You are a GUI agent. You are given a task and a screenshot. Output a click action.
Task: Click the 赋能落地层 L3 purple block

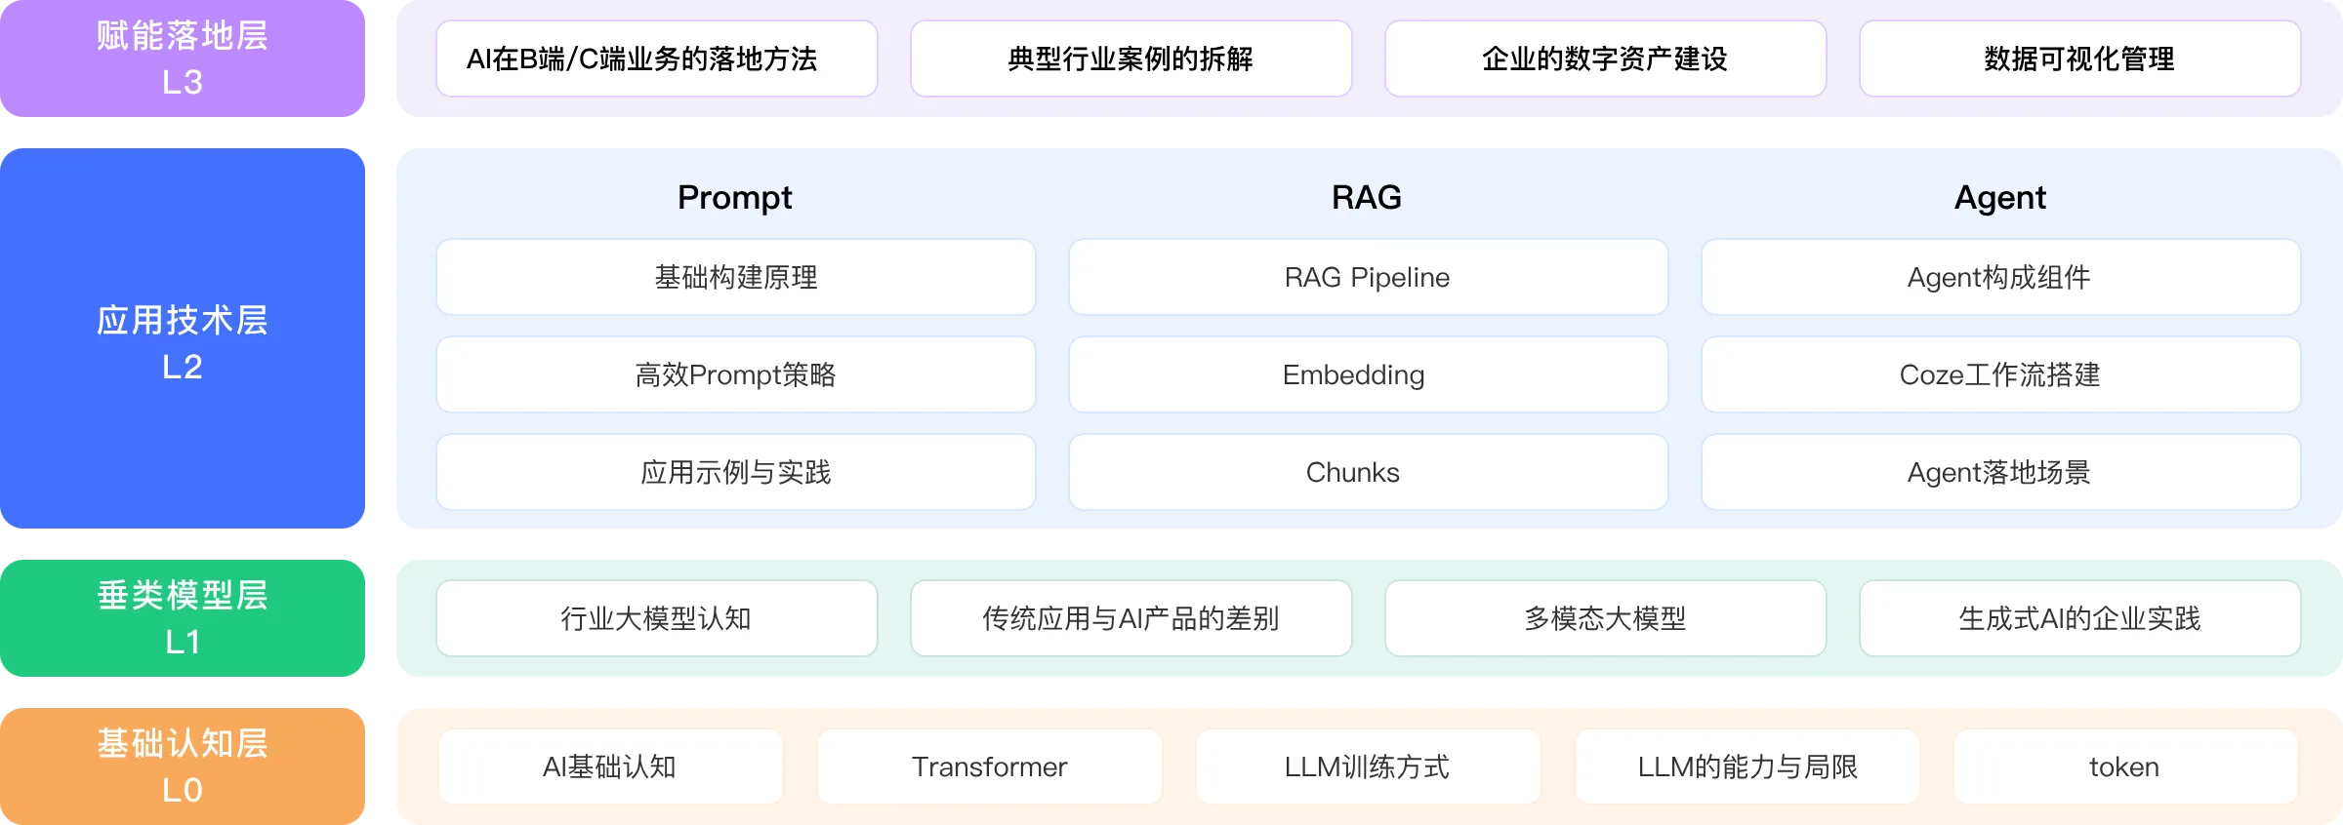point(183,59)
